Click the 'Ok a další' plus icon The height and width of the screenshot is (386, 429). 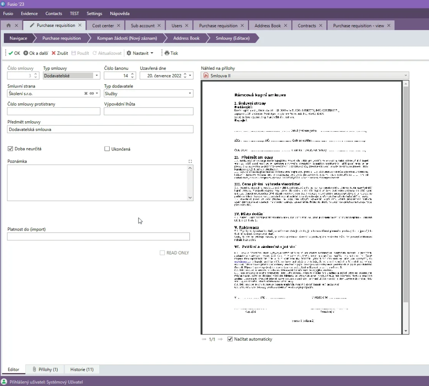pos(26,53)
